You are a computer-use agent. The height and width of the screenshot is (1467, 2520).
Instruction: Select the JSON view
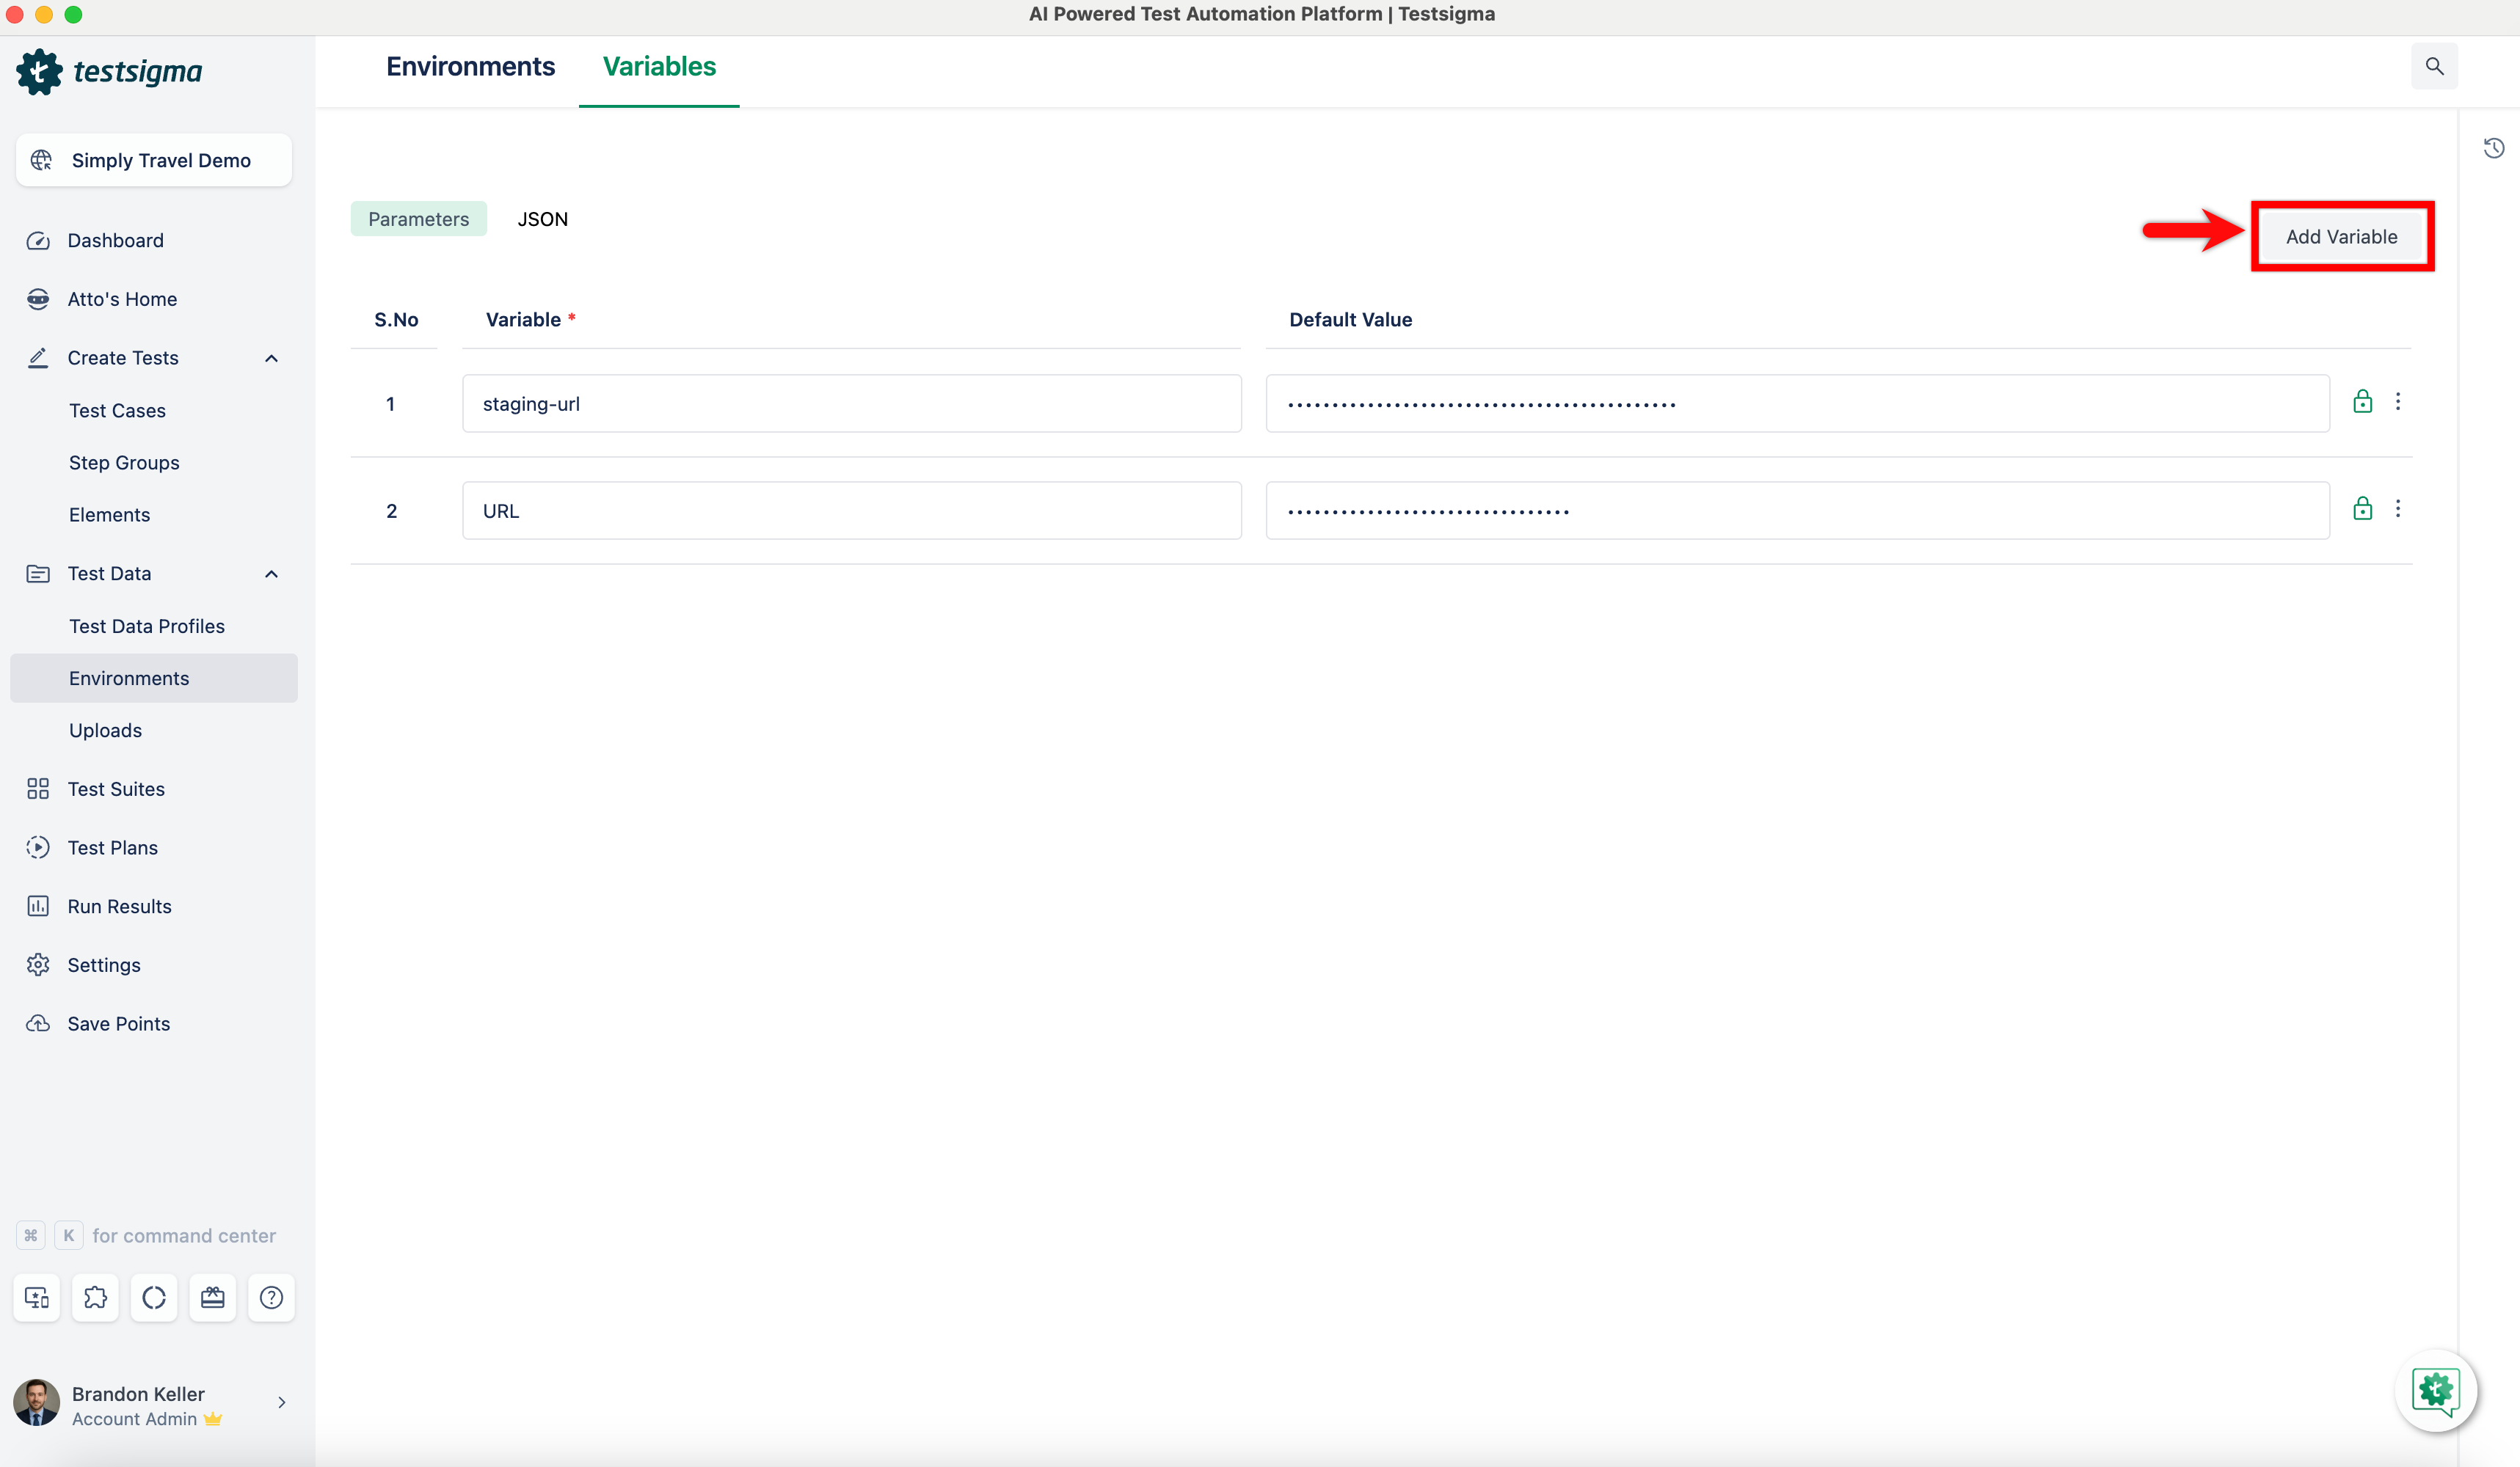[542, 218]
